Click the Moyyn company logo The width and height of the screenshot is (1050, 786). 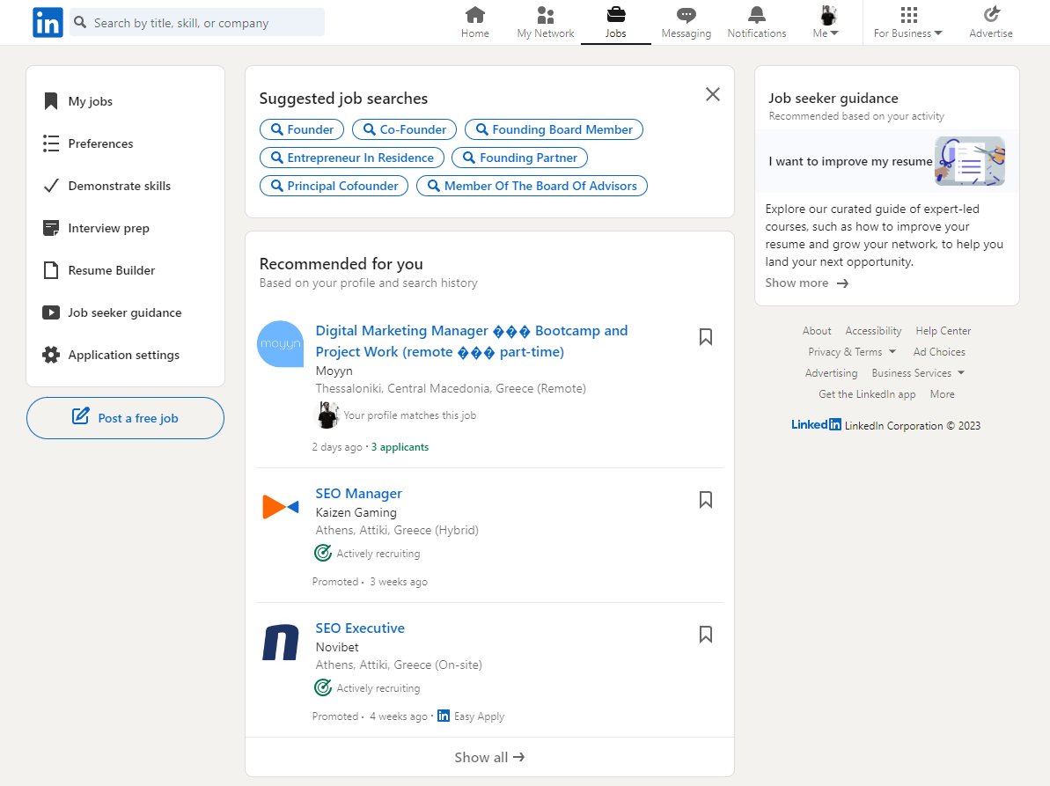[x=280, y=343]
